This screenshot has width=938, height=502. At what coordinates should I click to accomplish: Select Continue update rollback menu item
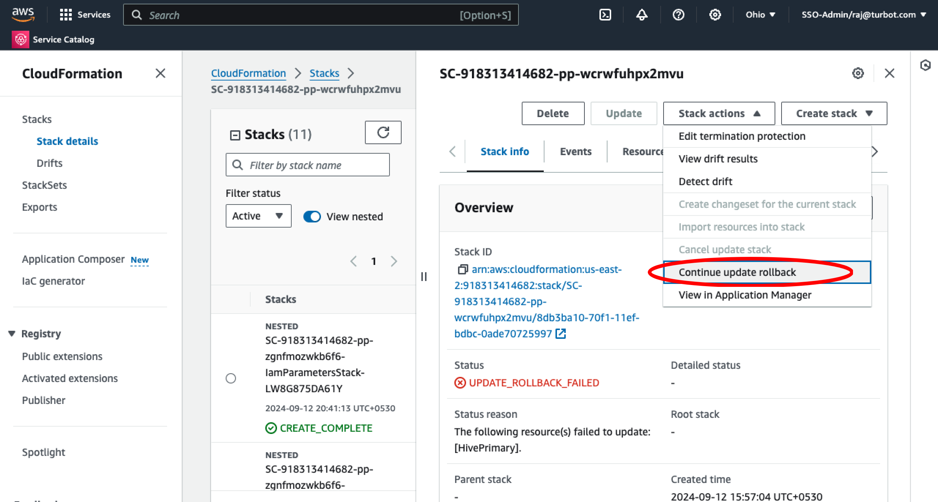[x=737, y=272]
